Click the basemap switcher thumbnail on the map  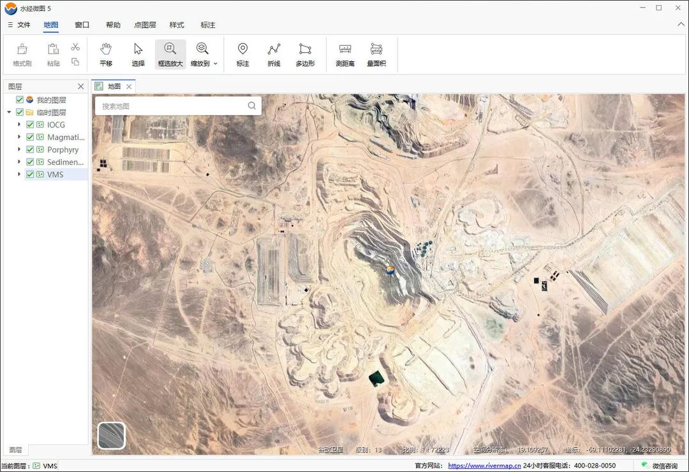click(111, 435)
